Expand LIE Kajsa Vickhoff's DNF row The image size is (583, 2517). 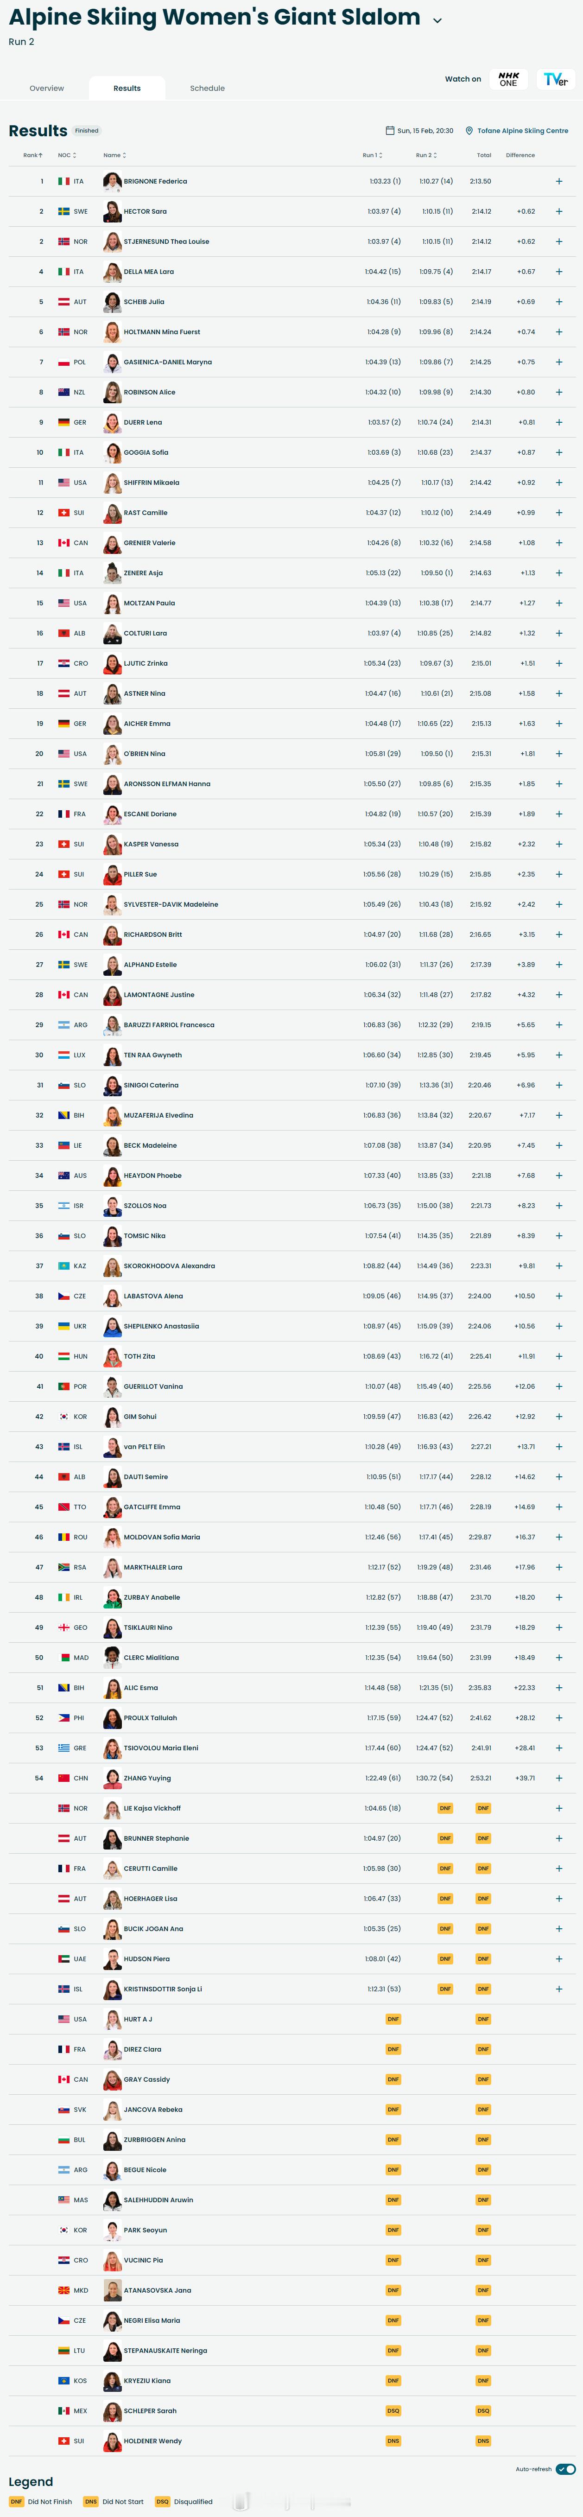coord(558,1809)
